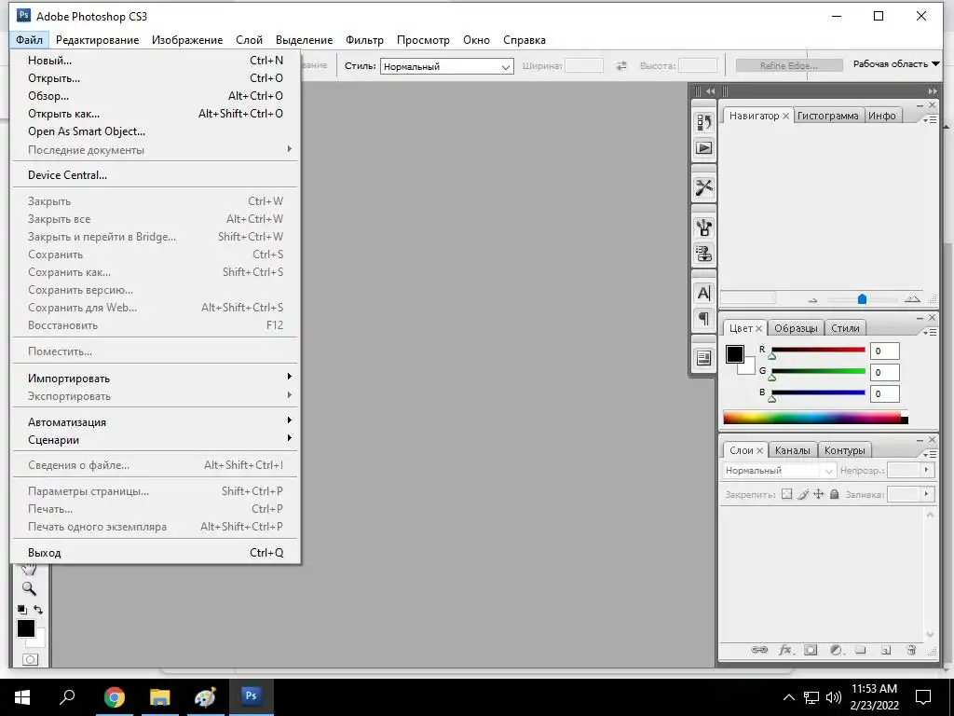Expand the Импортировать submenu
This screenshot has width=954, height=716.
click(x=156, y=379)
